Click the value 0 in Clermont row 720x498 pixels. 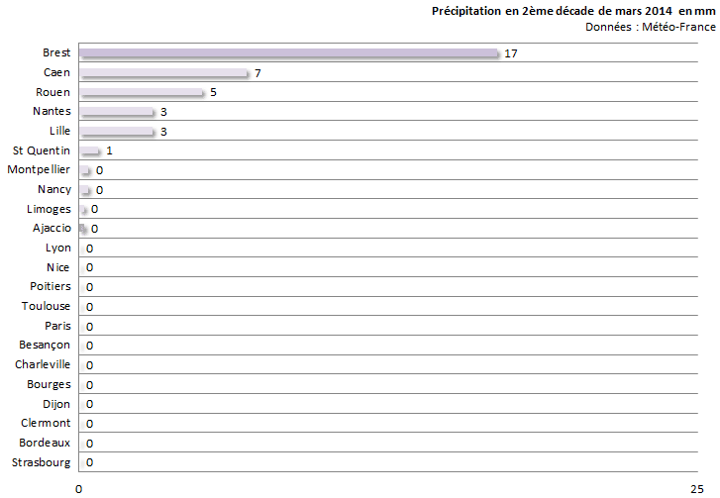tap(89, 423)
